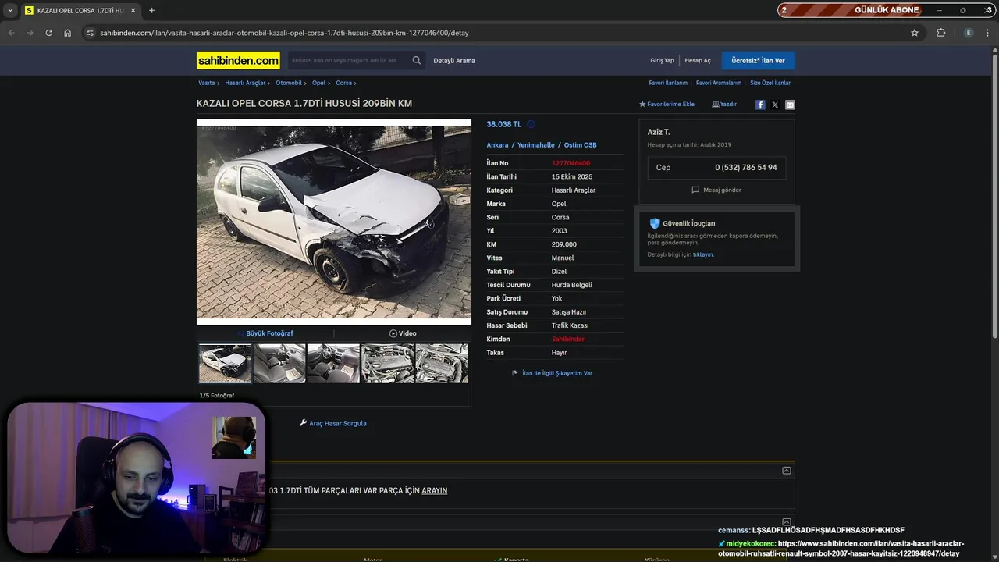Click the İlan No 1277046400 value
Screen dimensions: 999x562
pyautogui.click(x=571, y=163)
